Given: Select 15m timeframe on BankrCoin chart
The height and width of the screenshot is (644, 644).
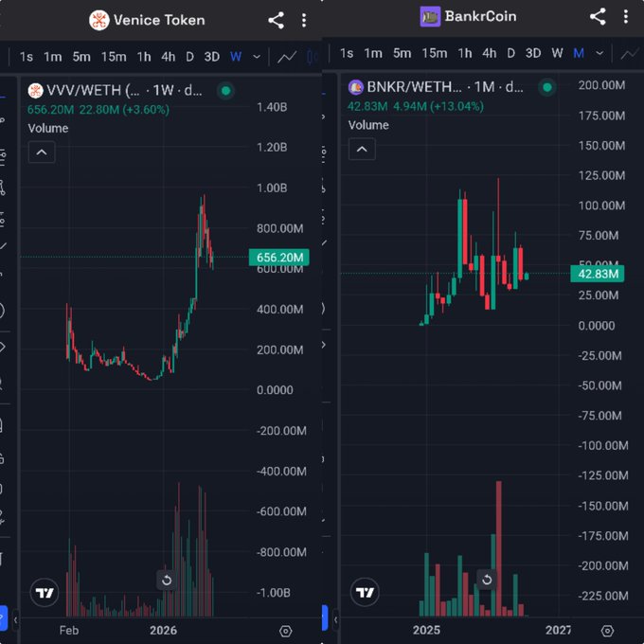Looking at the screenshot, I should [434, 53].
